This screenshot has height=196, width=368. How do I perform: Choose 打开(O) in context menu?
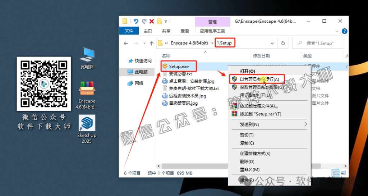click(x=270, y=71)
